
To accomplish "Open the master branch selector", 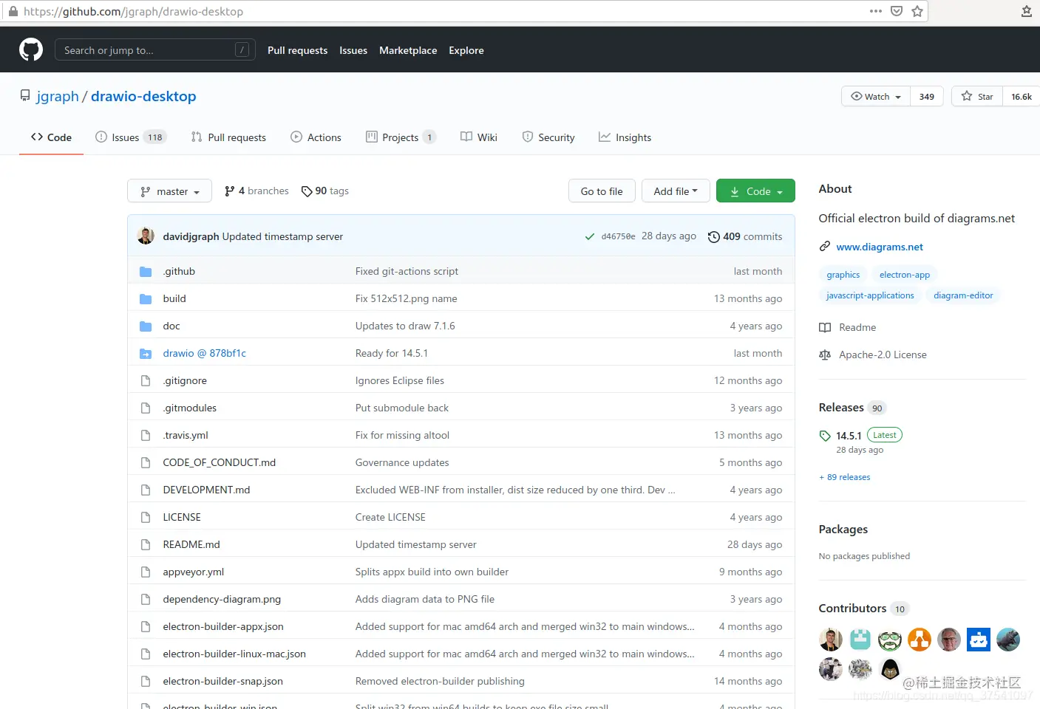I will click(x=169, y=191).
